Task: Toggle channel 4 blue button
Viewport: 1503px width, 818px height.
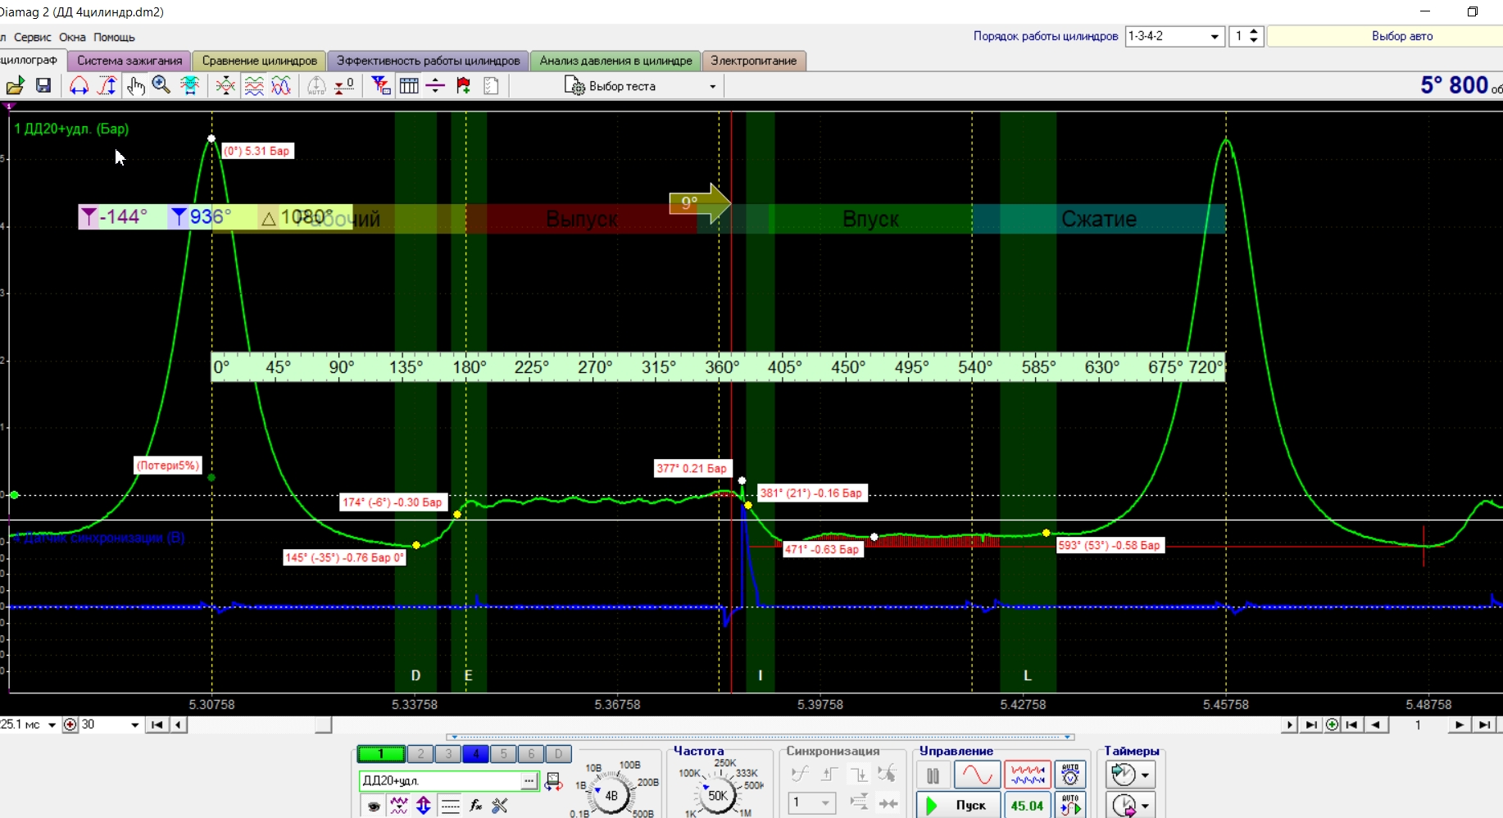Action: pyautogui.click(x=475, y=754)
